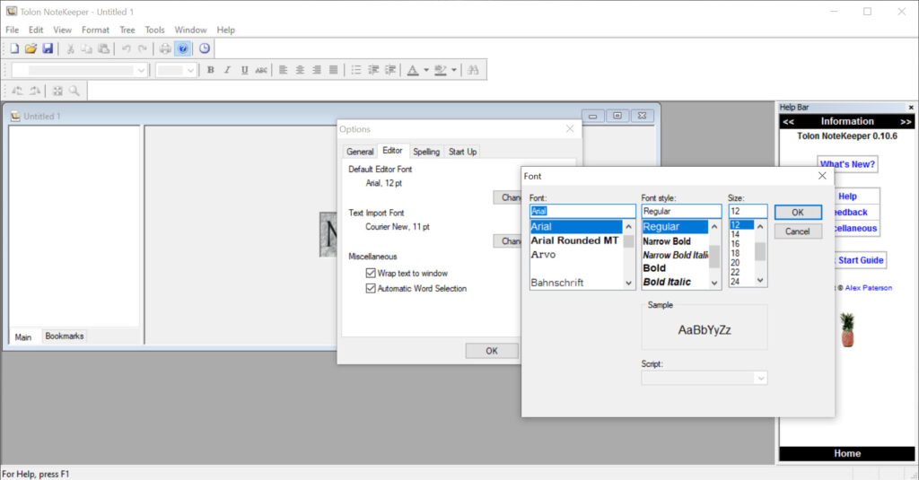The height and width of the screenshot is (480, 919).
Task: Open highlight color dropdown arrow
Action: coord(453,70)
